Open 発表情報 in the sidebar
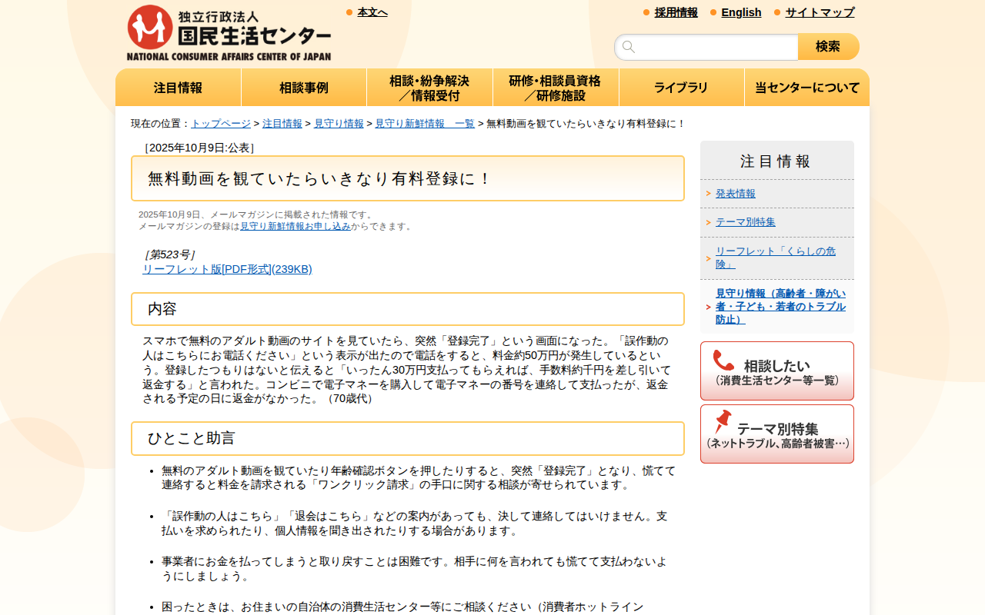This screenshot has height=615, width=985. point(736,194)
